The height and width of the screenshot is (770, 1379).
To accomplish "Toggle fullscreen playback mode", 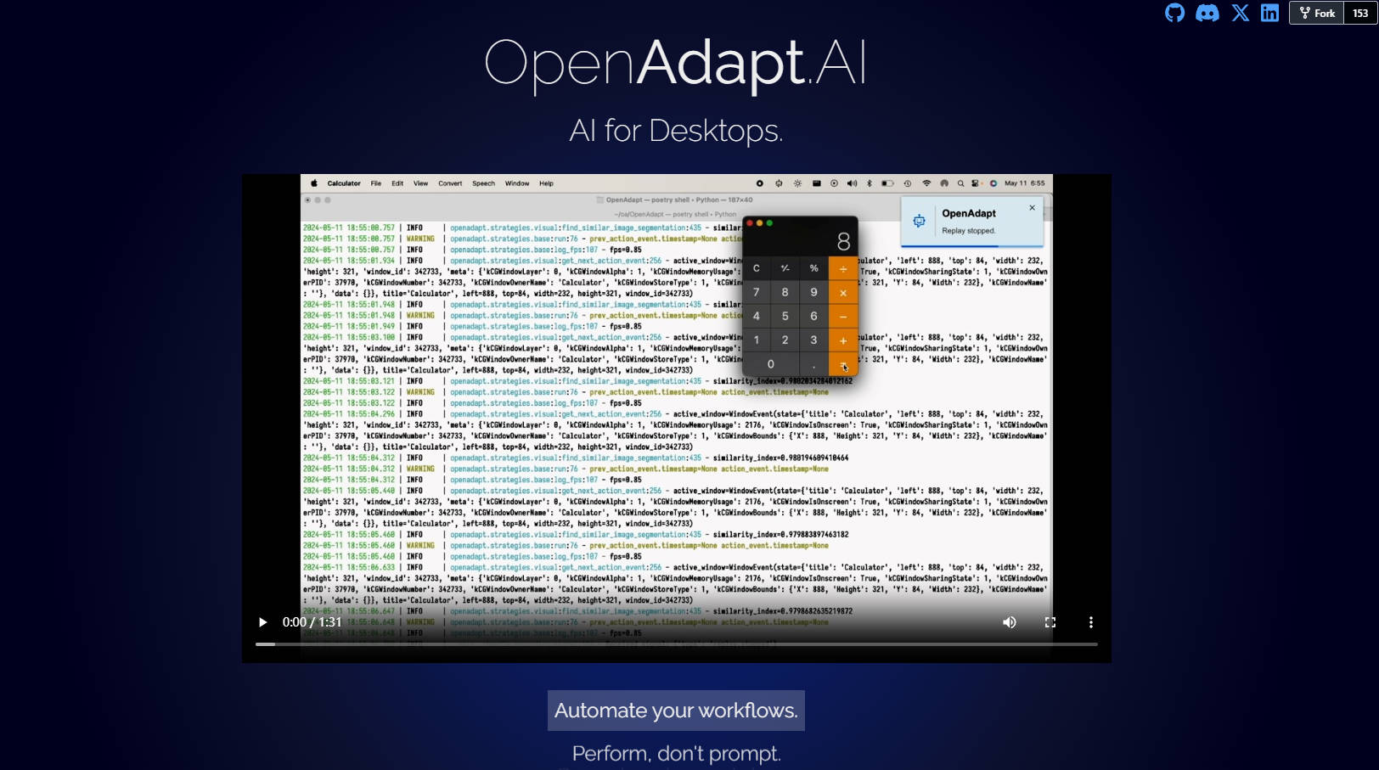I will [1050, 622].
